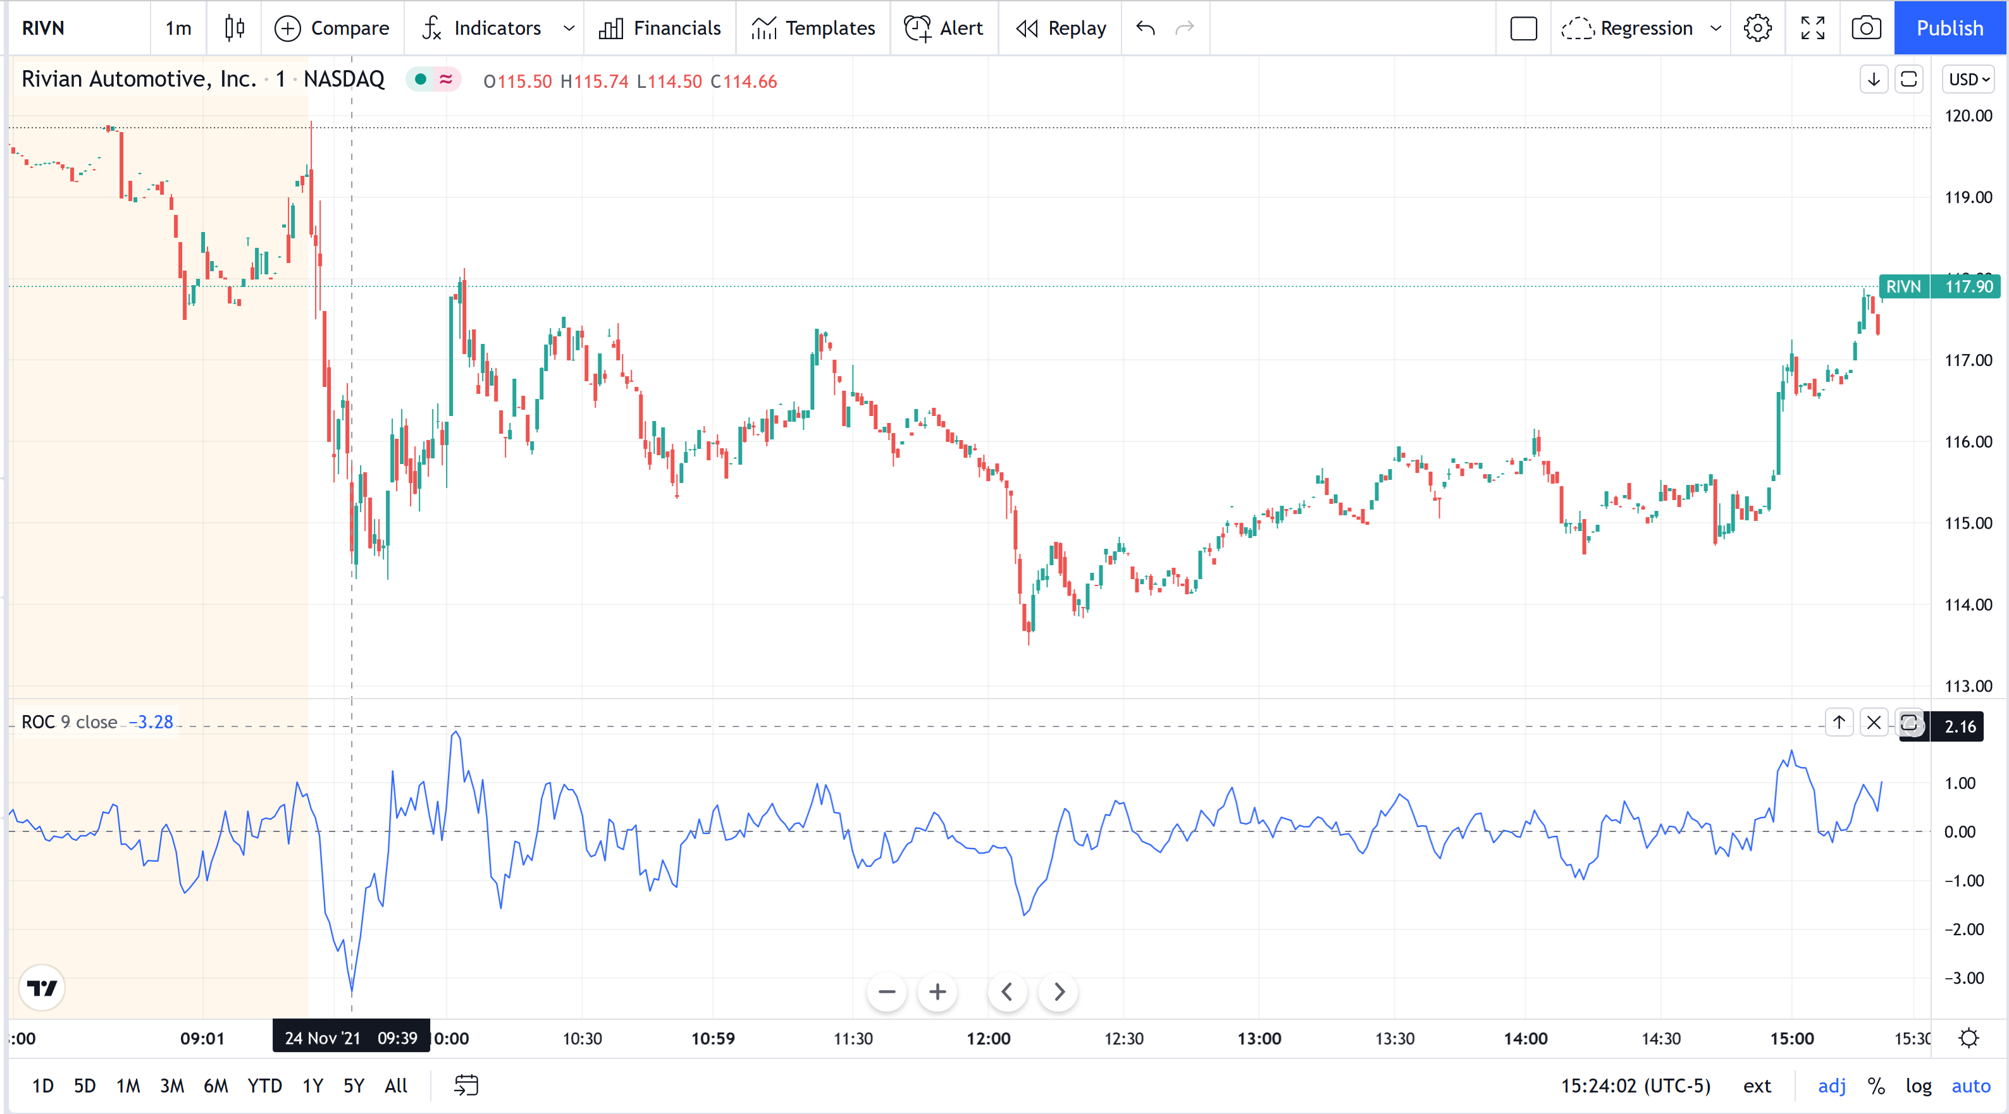Select the 1D date range
The image size is (2009, 1114).
click(x=43, y=1086)
